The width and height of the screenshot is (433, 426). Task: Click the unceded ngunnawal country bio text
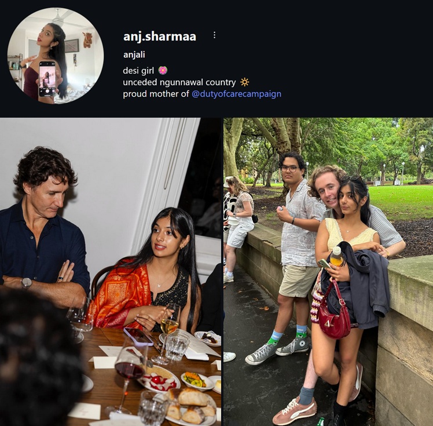click(179, 82)
